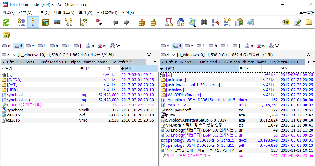Open left panel directory history arrow

tap(3, 62)
